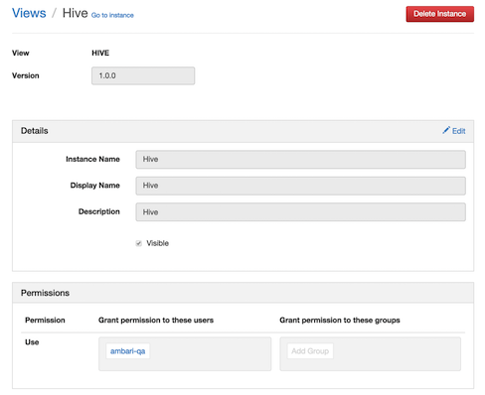
Task: Click the Grant permission to these groups heading
Action: click(340, 321)
